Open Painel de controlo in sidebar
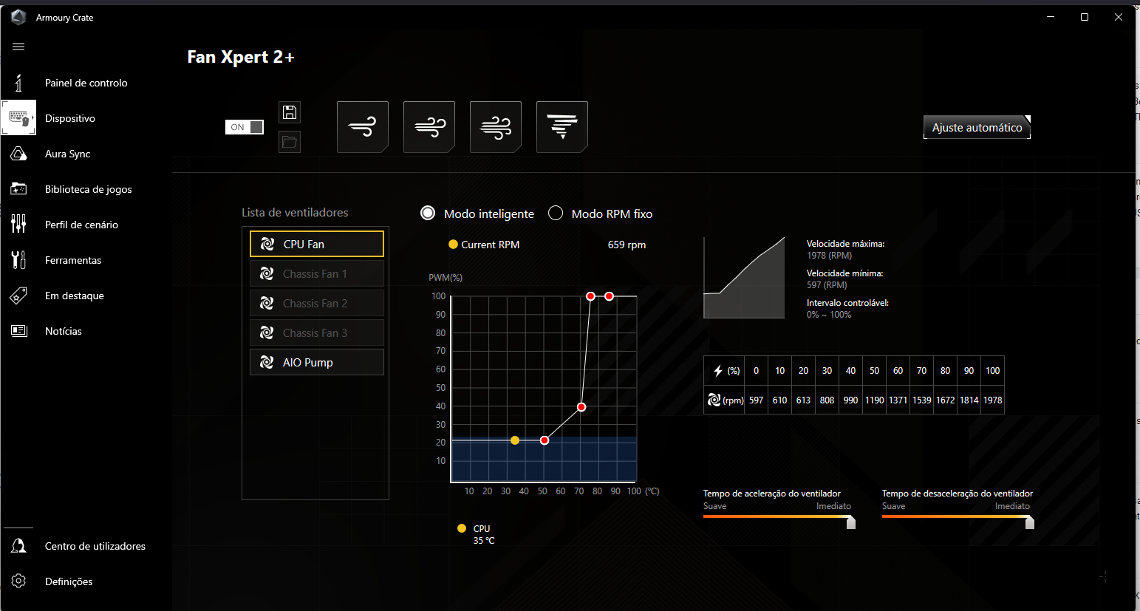The height and width of the screenshot is (611, 1140). (x=86, y=83)
